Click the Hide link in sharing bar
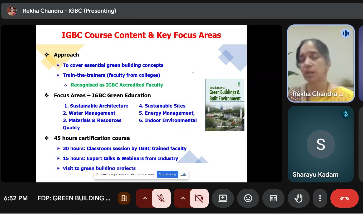This screenshot has height=214, width=363. click(183, 174)
